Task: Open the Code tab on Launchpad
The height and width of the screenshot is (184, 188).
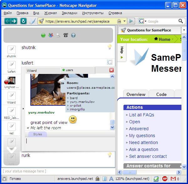Action: 161,94
